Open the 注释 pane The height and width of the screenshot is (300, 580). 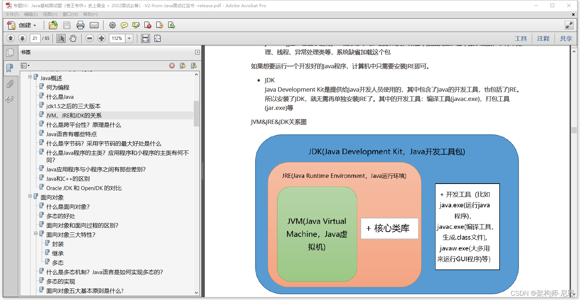click(x=543, y=38)
